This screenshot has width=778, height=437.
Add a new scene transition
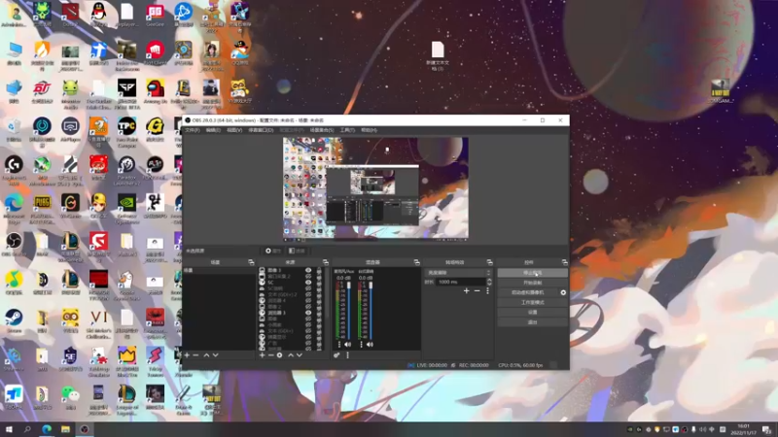point(467,290)
